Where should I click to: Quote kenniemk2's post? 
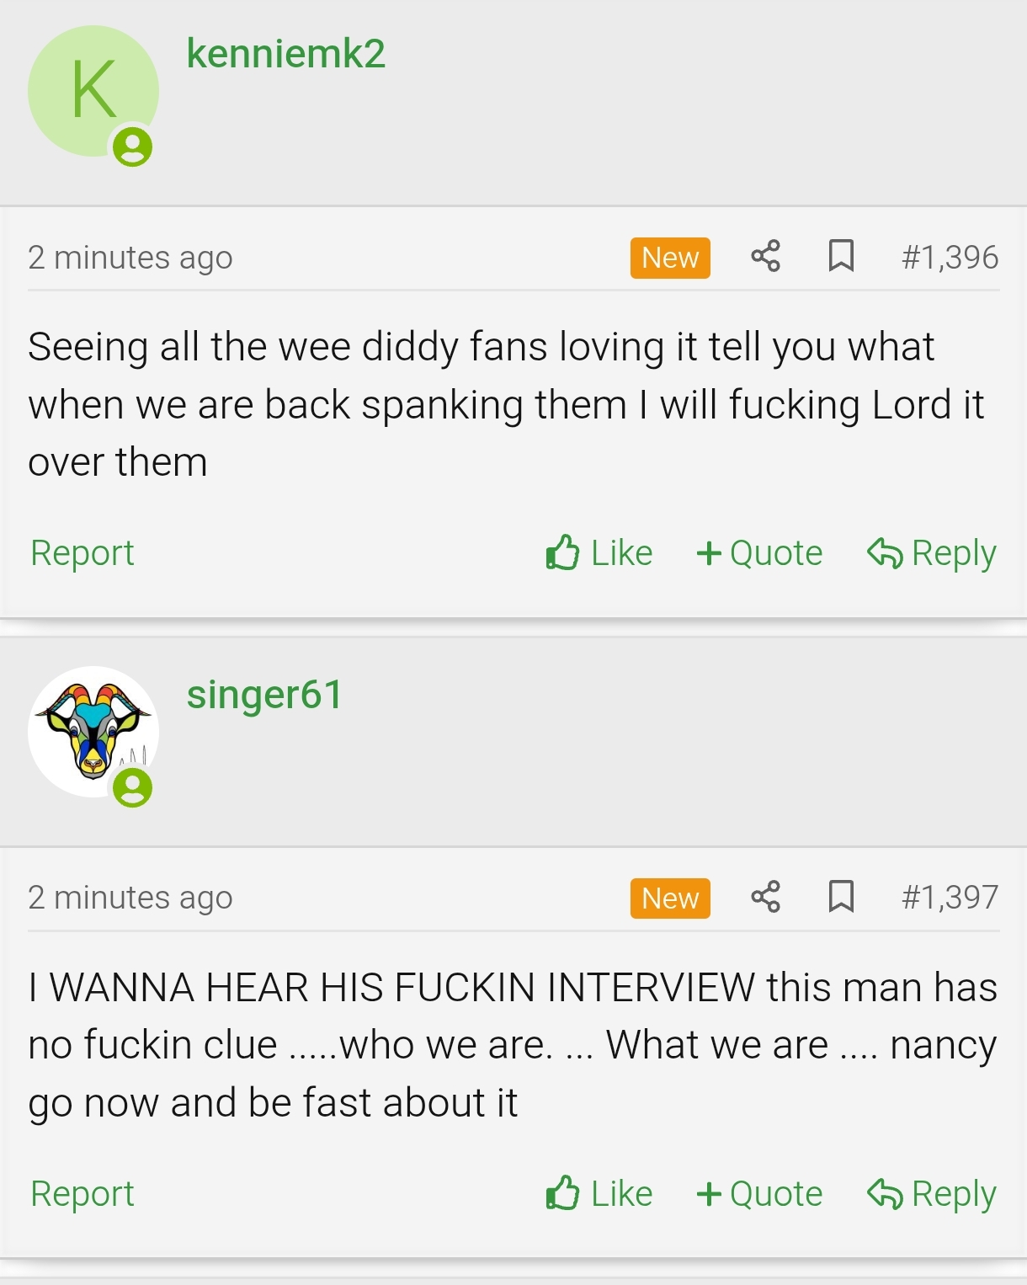point(759,553)
